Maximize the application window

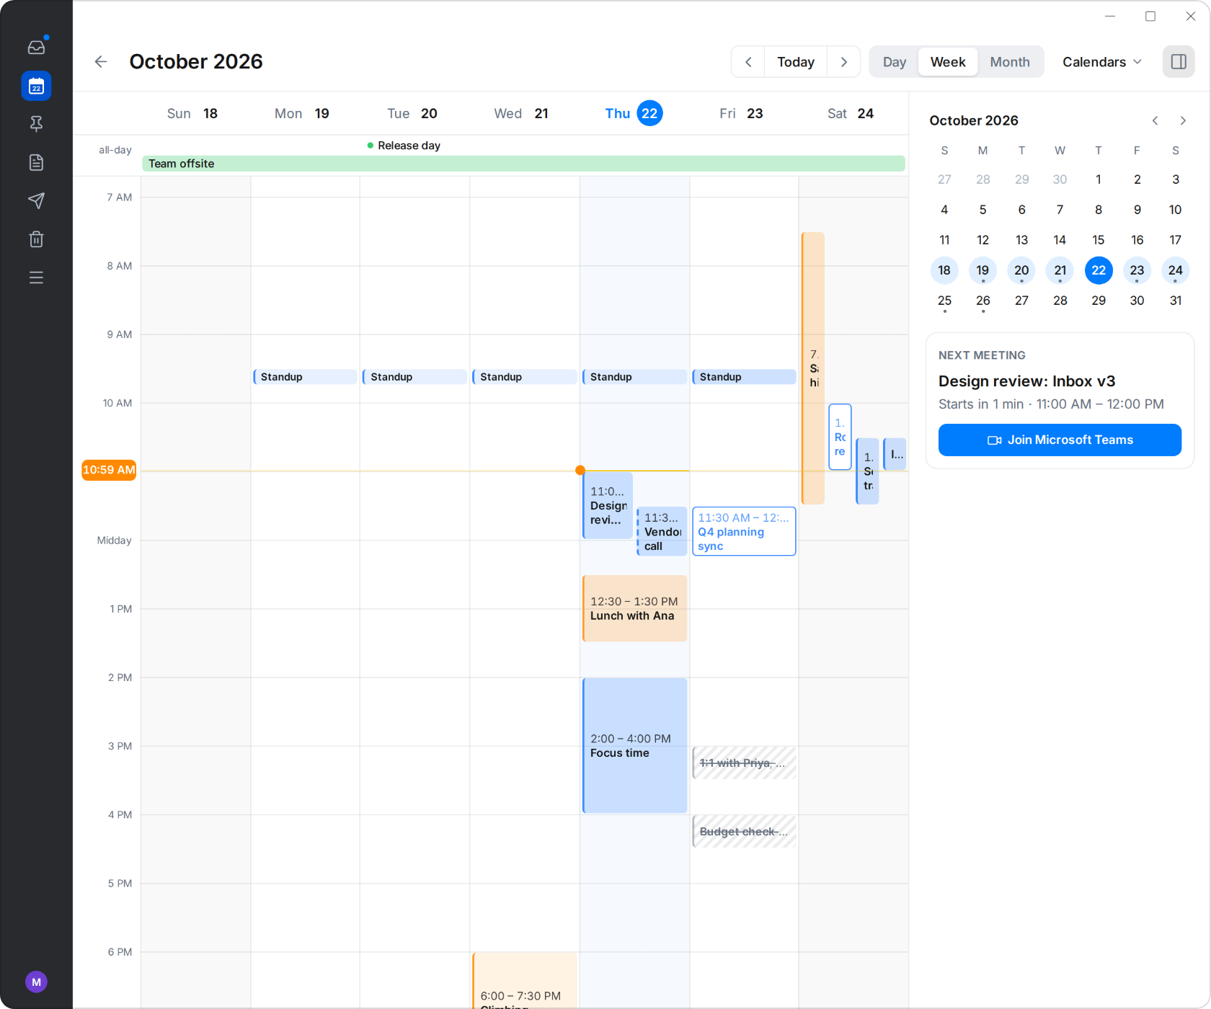click(x=1150, y=17)
